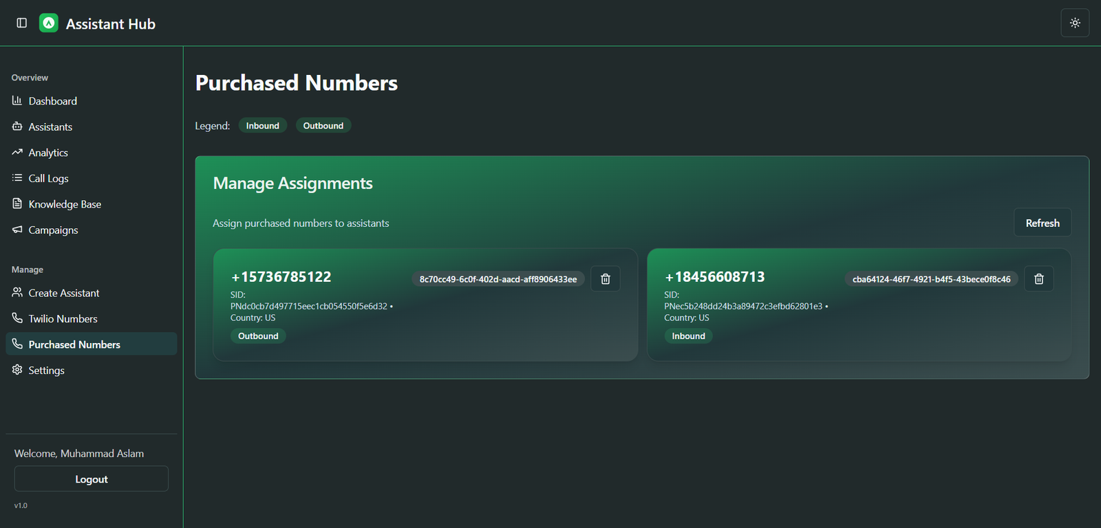Click the green Assistant Hub logo

(x=49, y=23)
